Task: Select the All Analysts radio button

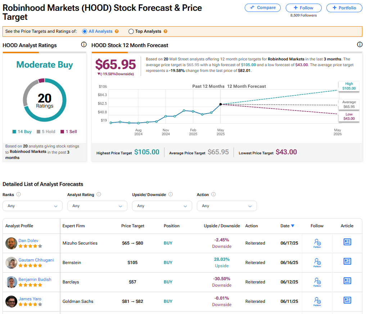Action: [x=85, y=32]
